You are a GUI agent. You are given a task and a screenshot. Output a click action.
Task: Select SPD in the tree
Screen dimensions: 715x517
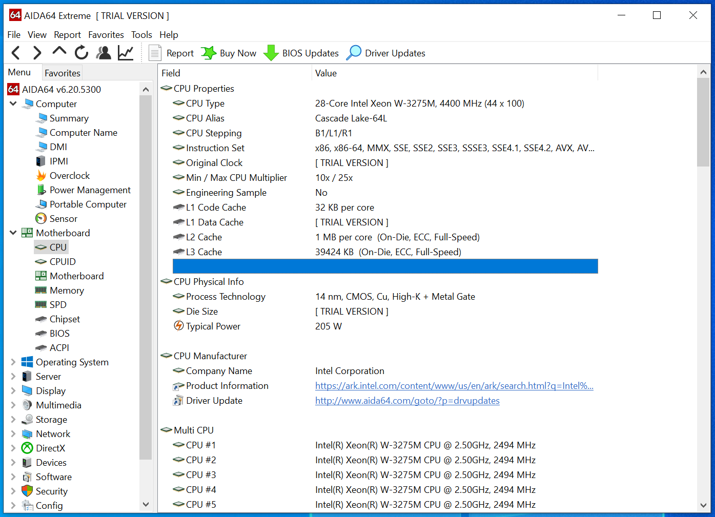51,304
